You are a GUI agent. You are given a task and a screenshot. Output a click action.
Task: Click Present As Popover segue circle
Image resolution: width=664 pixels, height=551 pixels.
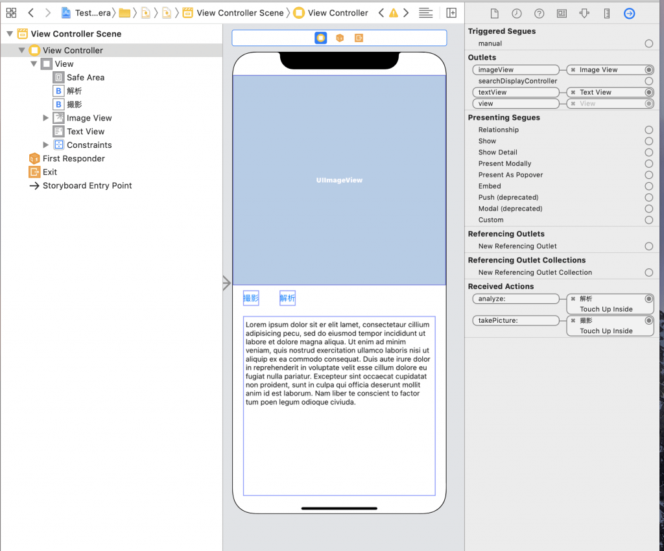point(648,175)
